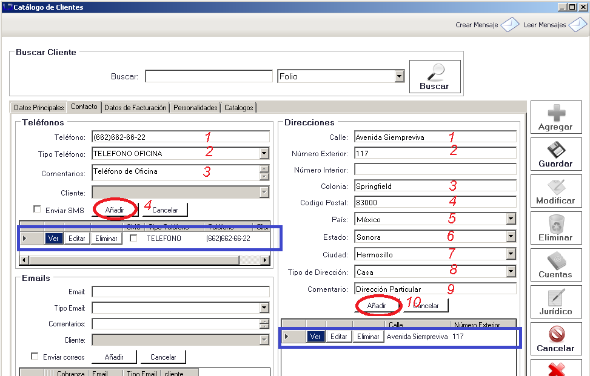
Task: Click the Codigo Postal field showing 83000
Action: pos(435,202)
